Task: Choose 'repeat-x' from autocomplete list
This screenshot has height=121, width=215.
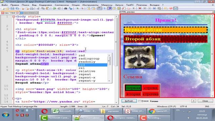Action: [x=93, y=78]
